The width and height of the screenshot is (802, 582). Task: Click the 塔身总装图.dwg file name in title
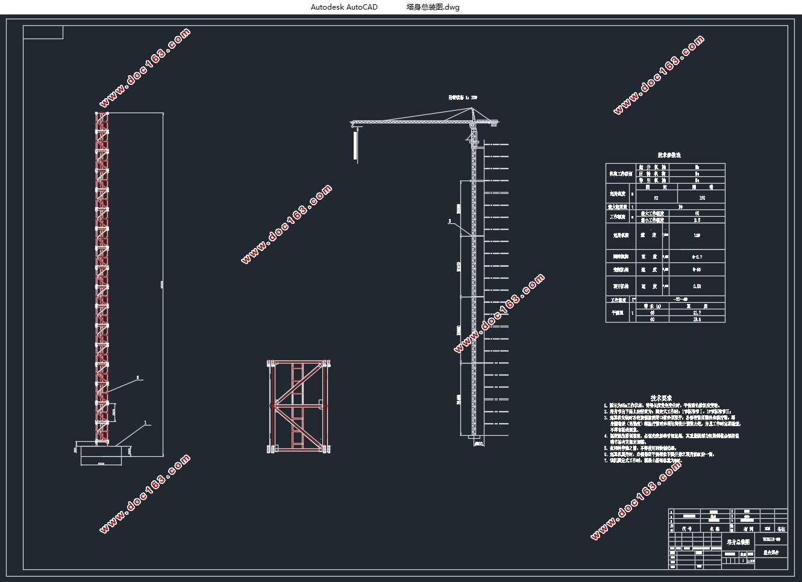[x=433, y=7]
